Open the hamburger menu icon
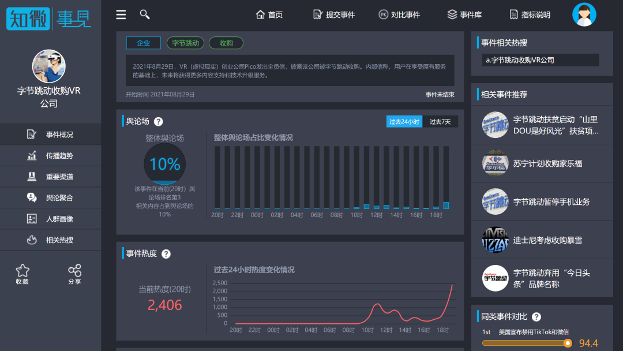The width and height of the screenshot is (623, 351). pos(121,14)
